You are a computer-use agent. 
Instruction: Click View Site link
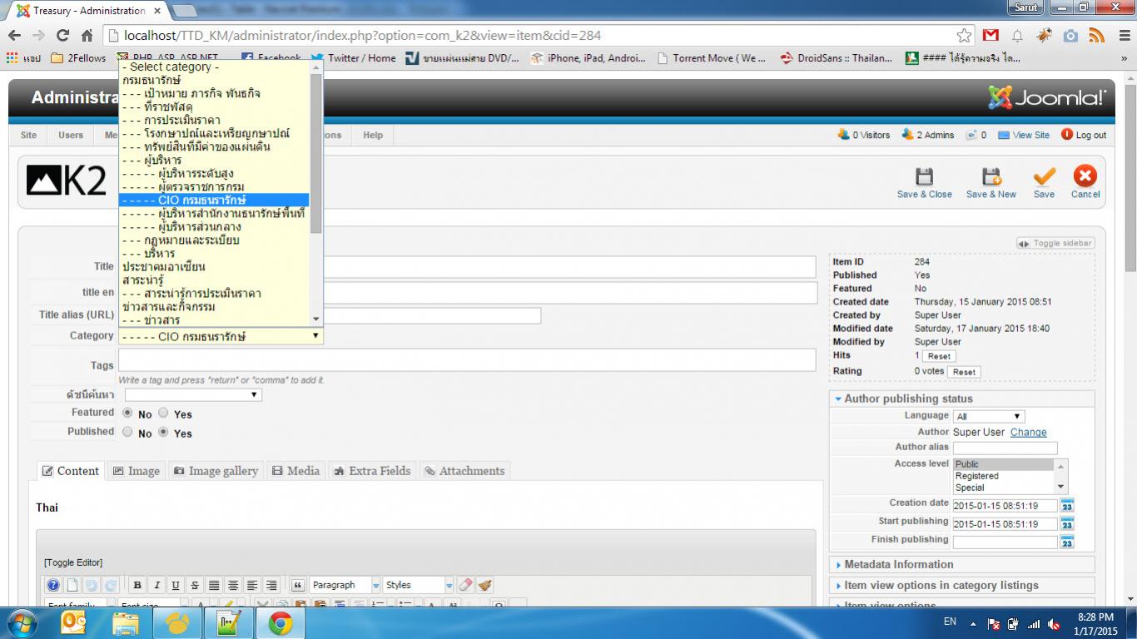(x=1031, y=135)
